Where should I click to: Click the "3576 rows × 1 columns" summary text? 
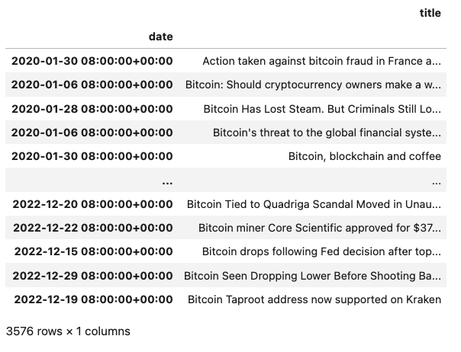click(x=68, y=331)
